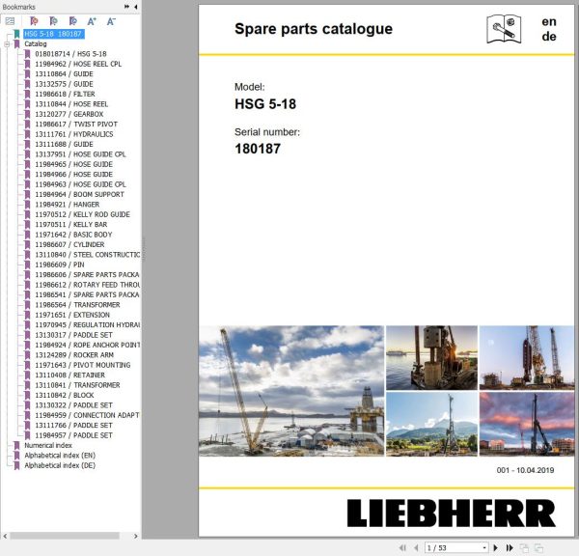Open bookmark 13111688 / GUIDE
This screenshot has width=579, height=556.
click(64, 144)
